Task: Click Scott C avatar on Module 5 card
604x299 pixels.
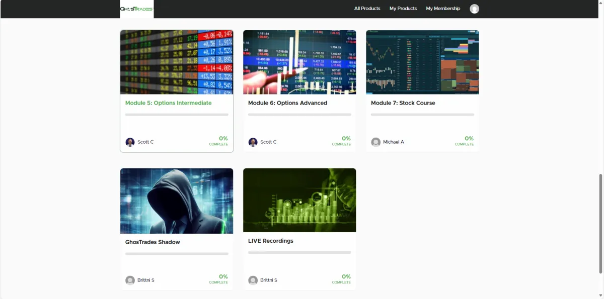Action: [x=130, y=142]
